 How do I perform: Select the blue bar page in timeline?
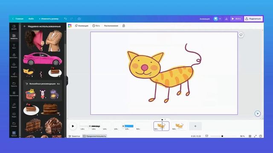point(128,126)
